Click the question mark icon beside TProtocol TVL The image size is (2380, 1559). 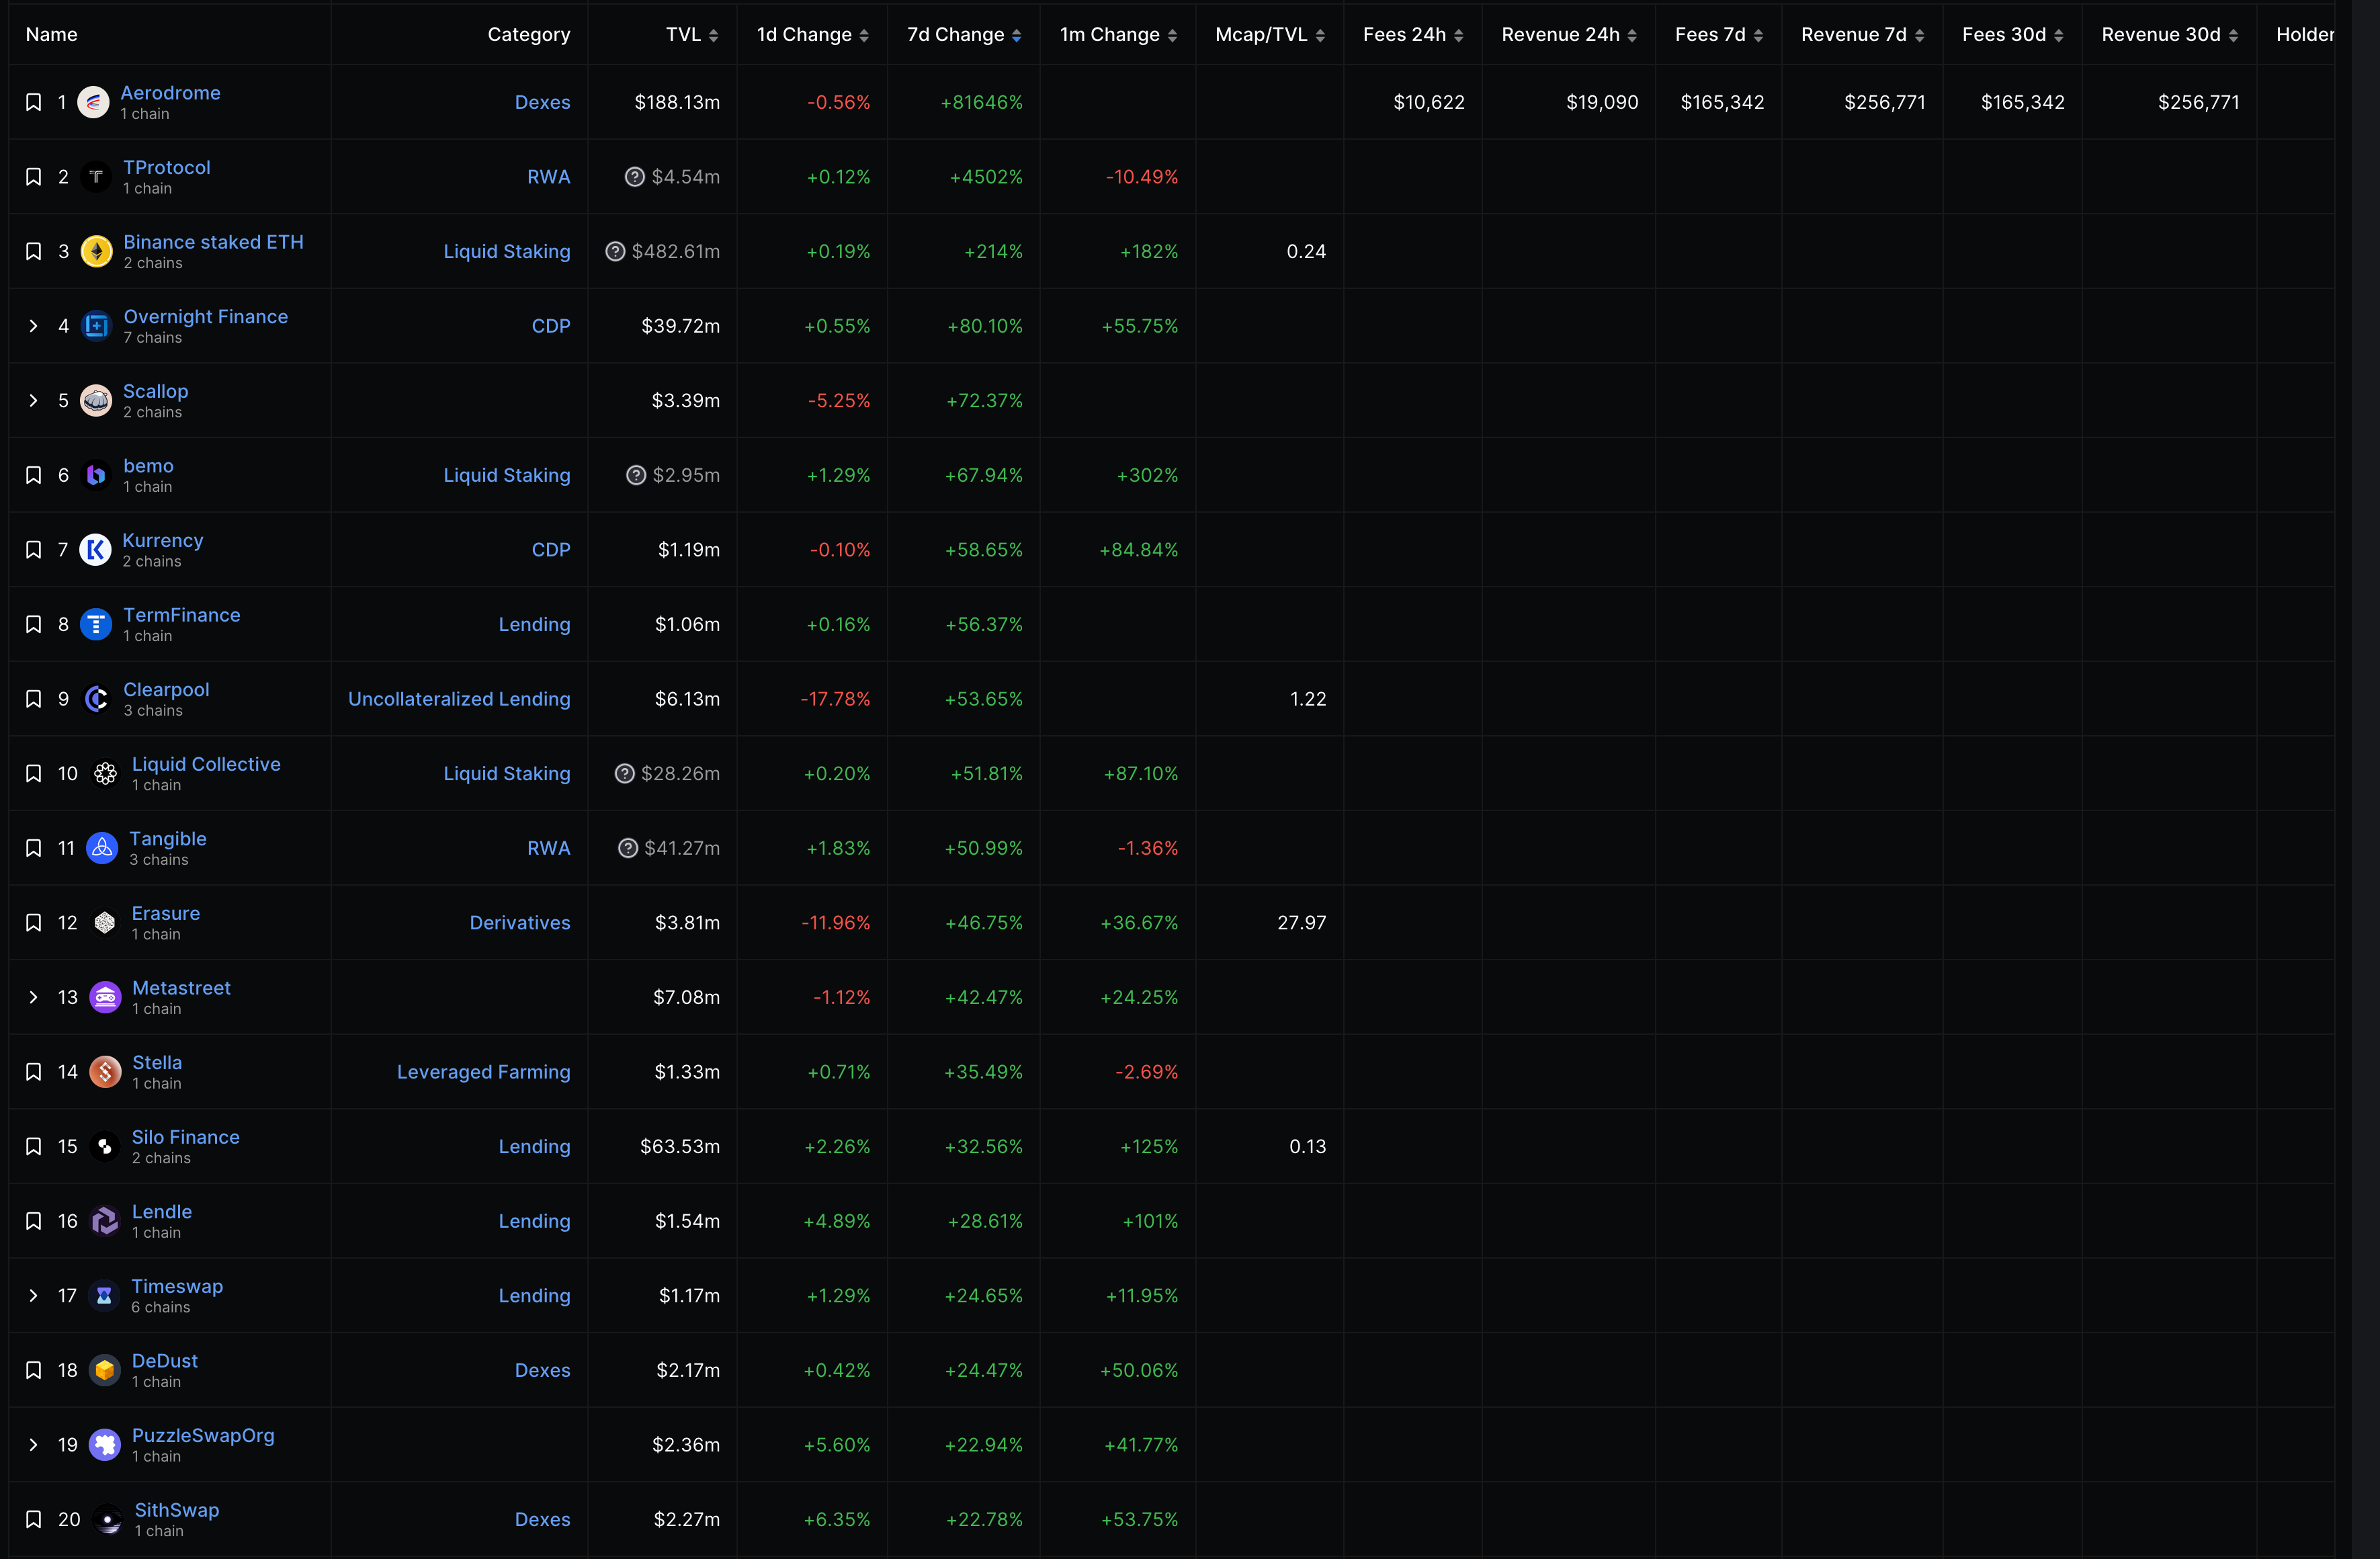[x=634, y=177]
